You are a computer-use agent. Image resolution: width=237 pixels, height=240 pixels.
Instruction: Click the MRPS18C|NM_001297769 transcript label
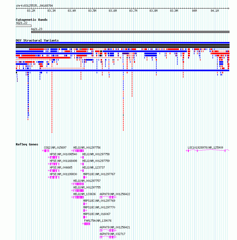click(99, 201)
